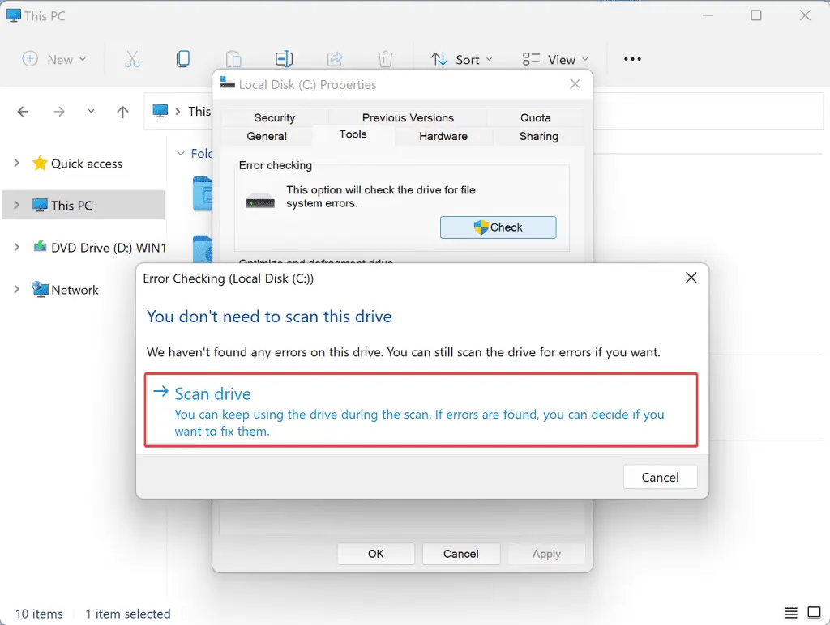Click the Quick access star icon
Screen dimensions: 830x625
coord(40,163)
